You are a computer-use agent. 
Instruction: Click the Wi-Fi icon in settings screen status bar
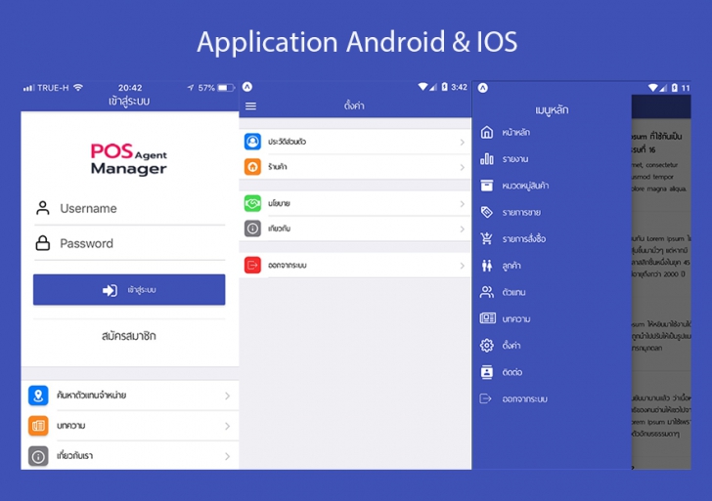[423, 87]
